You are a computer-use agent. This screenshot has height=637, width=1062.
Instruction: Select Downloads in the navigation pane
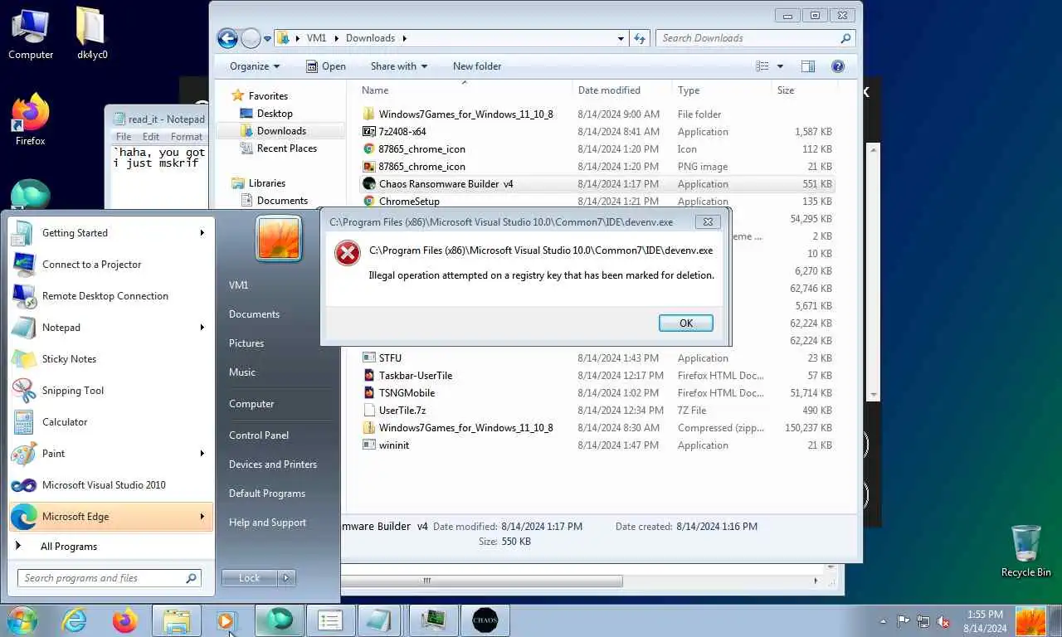coord(281,131)
